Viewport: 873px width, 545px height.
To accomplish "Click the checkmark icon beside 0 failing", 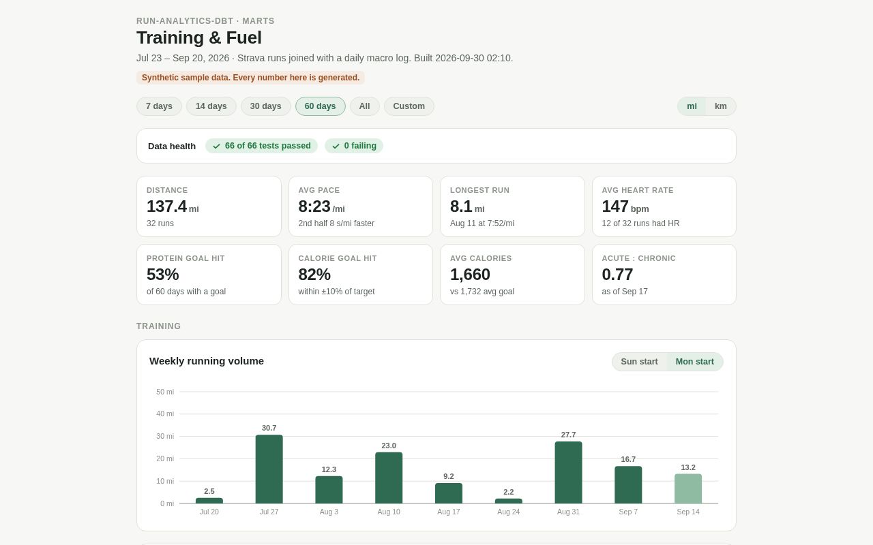I will (x=336, y=146).
